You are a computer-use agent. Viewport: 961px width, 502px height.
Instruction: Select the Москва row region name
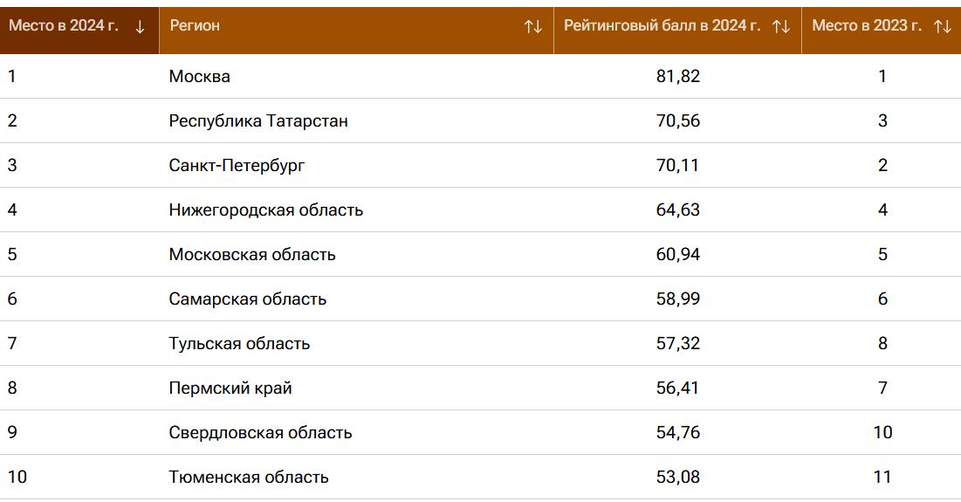[200, 77]
